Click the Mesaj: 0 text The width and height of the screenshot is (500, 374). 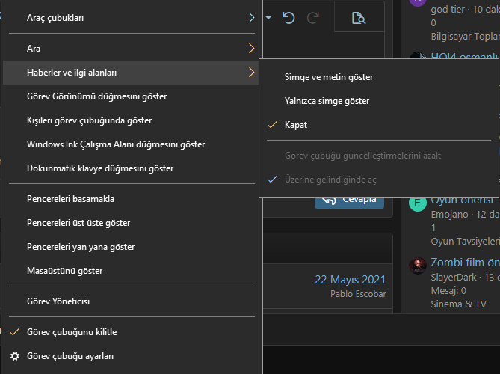(448, 291)
